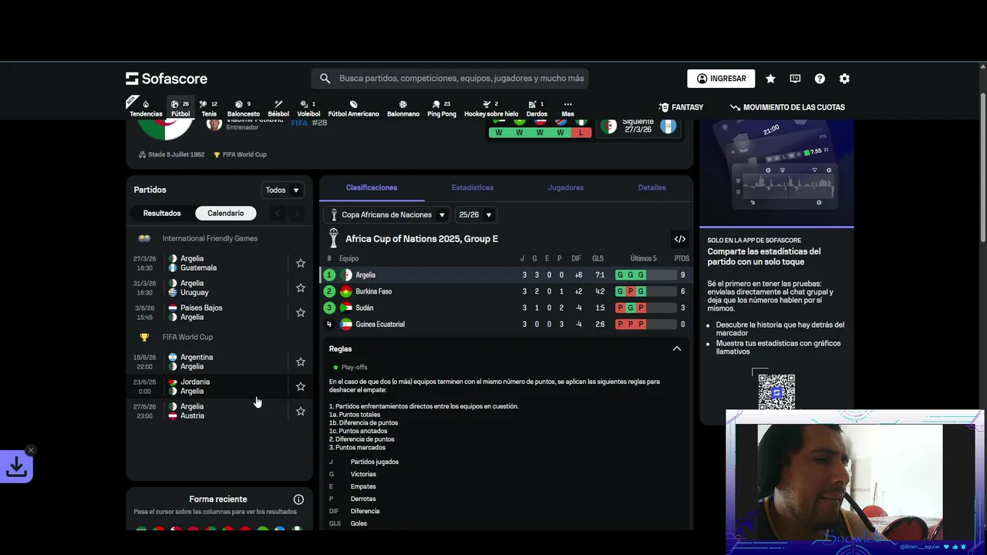Open Africa Cup of Nations 2025, Group E
This screenshot has height=555, width=987.
tap(422, 239)
